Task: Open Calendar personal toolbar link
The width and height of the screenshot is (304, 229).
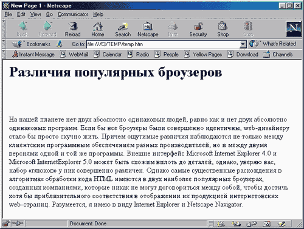Action: (x=108, y=54)
